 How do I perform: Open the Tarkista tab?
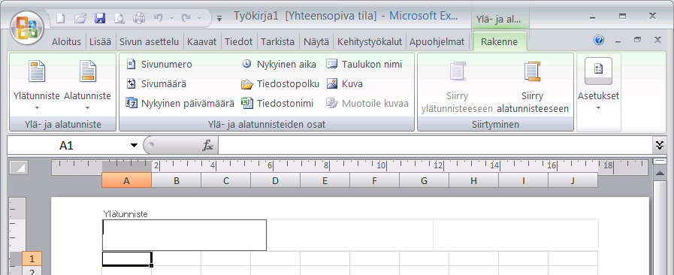[278, 42]
